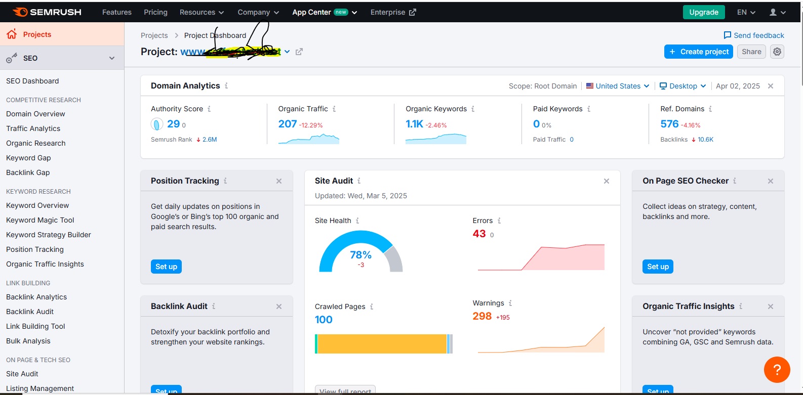Open the EN language dropdown
Image resolution: width=803 pixels, height=395 pixels.
(x=746, y=12)
